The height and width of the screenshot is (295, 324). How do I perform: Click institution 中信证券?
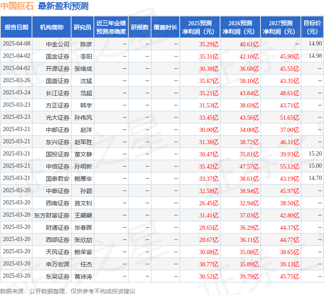tap(58, 166)
